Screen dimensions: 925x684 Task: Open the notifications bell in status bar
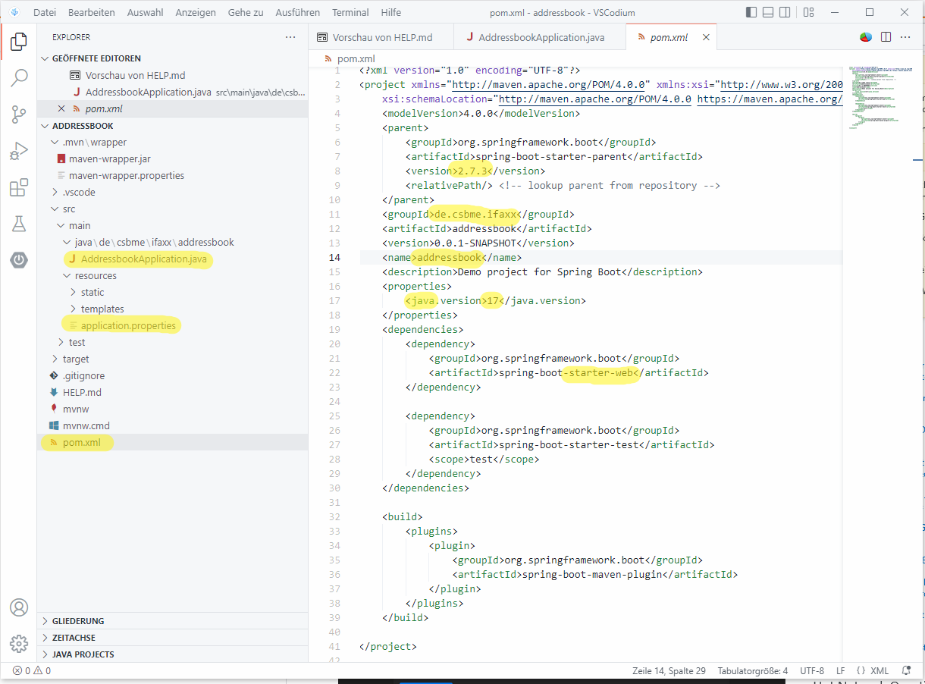(906, 671)
